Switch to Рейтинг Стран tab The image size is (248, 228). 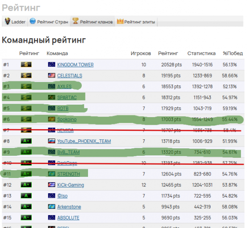tap(49, 21)
